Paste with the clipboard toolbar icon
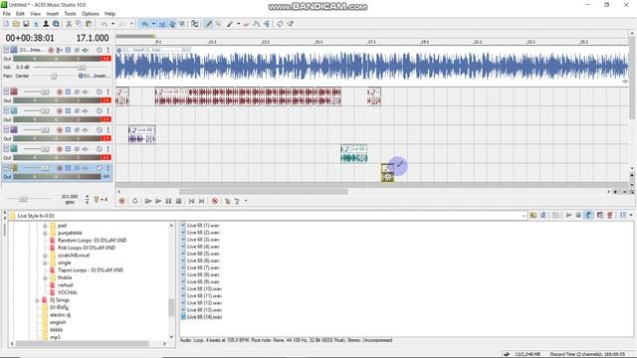This screenshot has height=358, width=637. 89,24
